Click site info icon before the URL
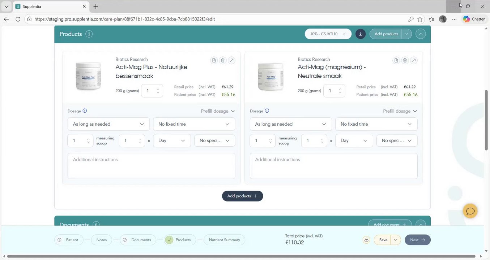 coord(29,19)
